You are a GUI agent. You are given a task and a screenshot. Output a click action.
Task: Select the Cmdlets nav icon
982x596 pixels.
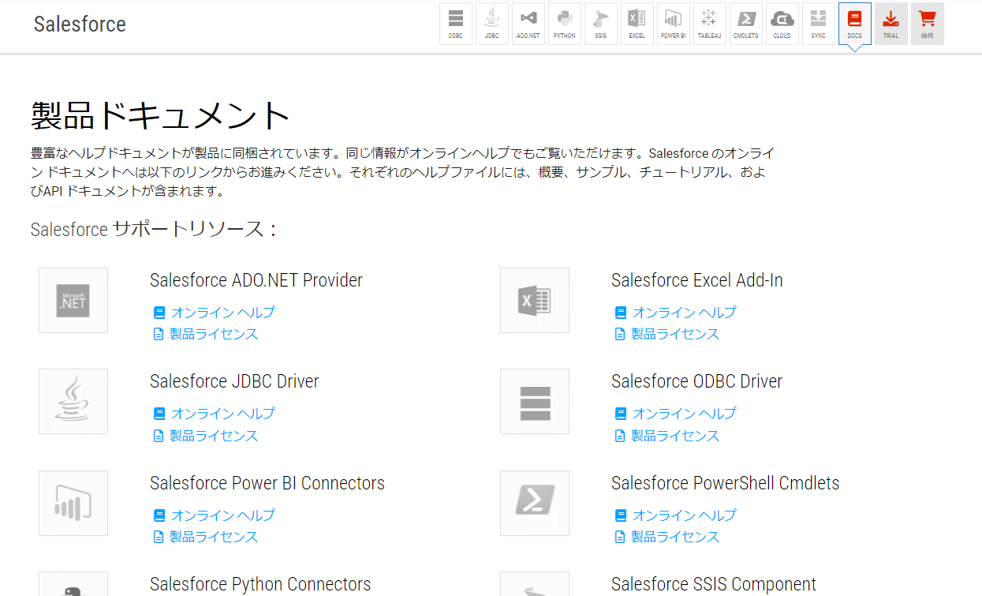point(746,24)
